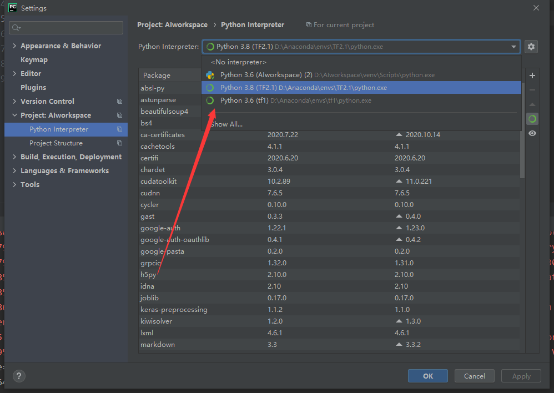This screenshot has height=393, width=554.
Task: Click the Apply button
Action: click(521, 376)
